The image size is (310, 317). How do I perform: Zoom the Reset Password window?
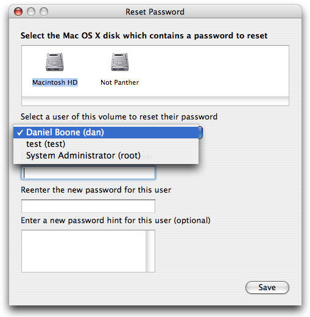tap(44, 12)
